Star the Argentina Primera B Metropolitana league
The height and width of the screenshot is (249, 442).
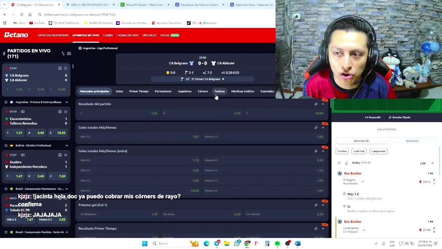(6, 102)
